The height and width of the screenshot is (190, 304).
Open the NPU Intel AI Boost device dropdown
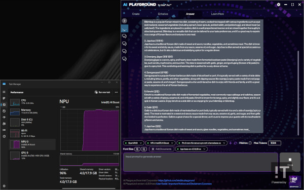[x=160, y=143]
